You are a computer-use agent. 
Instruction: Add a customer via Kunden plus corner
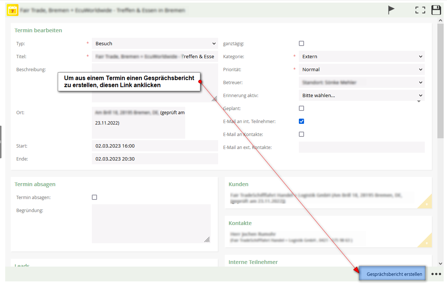[426, 204]
